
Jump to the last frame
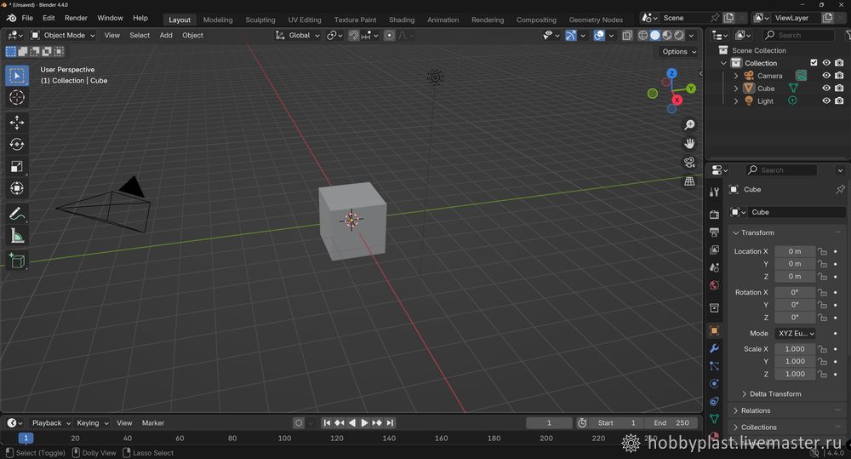(x=390, y=422)
